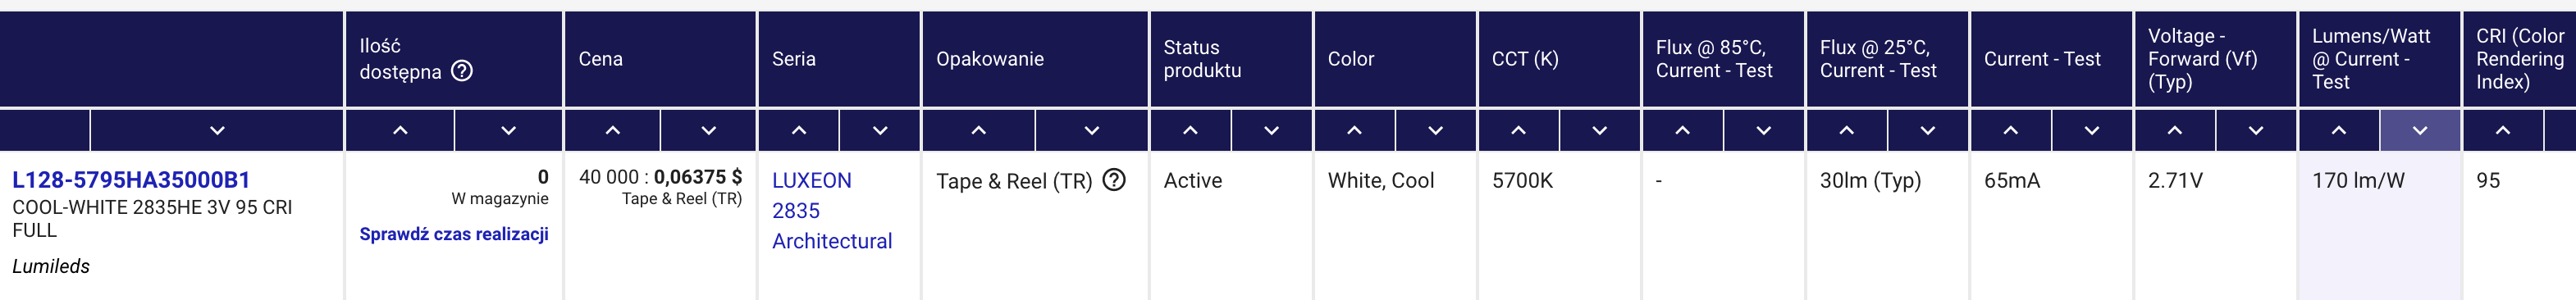Image resolution: width=2576 pixels, height=300 pixels.
Task: Sort Opakowanie column descending
Action: click(x=1092, y=130)
